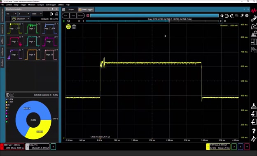Click the blue 23,874 legend entry

9,99
